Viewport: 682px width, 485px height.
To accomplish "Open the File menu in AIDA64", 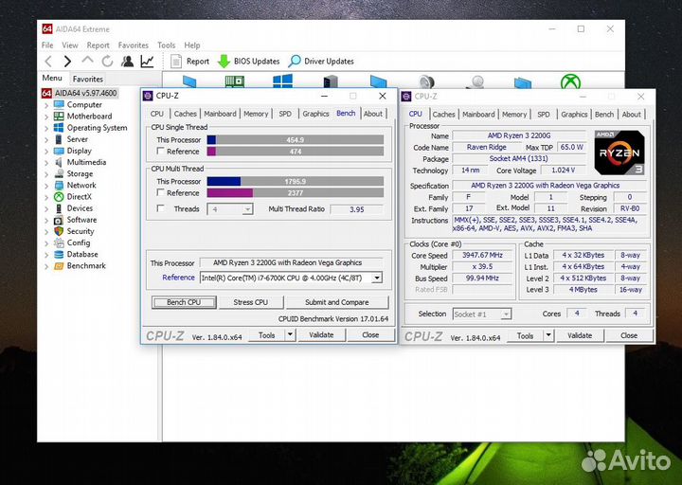I will (x=47, y=45).
